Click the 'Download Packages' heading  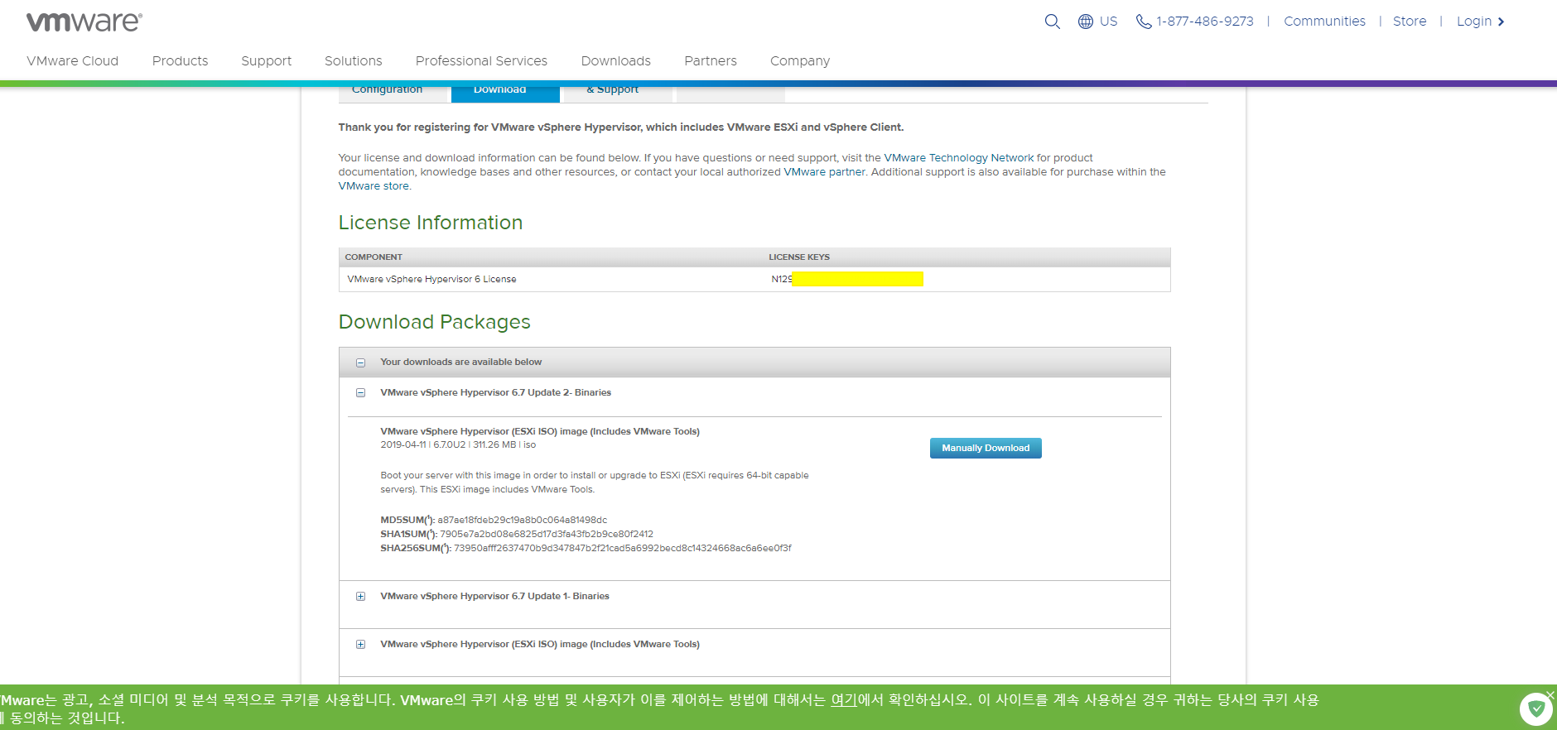[x=435, y=322]
